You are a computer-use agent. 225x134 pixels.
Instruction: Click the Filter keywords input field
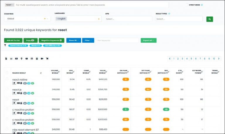pyautogui.click(x=117, y=40)
